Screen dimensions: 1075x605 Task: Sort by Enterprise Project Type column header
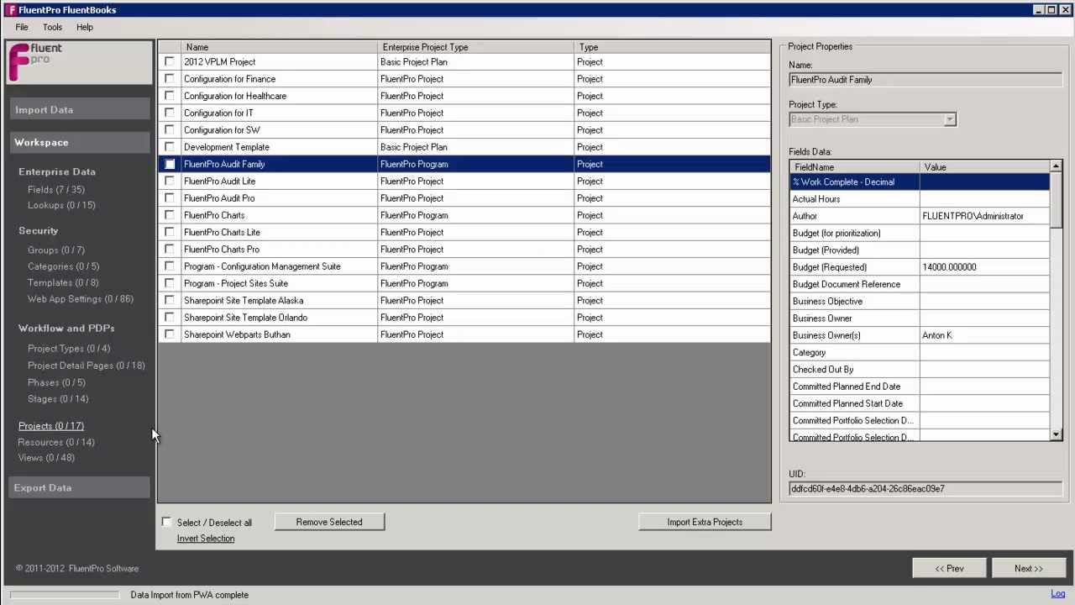coord(476,47)
